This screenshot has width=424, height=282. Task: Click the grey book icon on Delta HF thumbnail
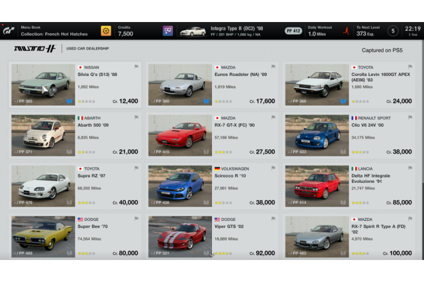pyautogui.click(x=343, y=202)
